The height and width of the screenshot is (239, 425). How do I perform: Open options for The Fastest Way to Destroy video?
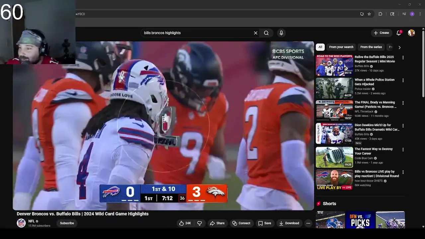click(403, 150)
